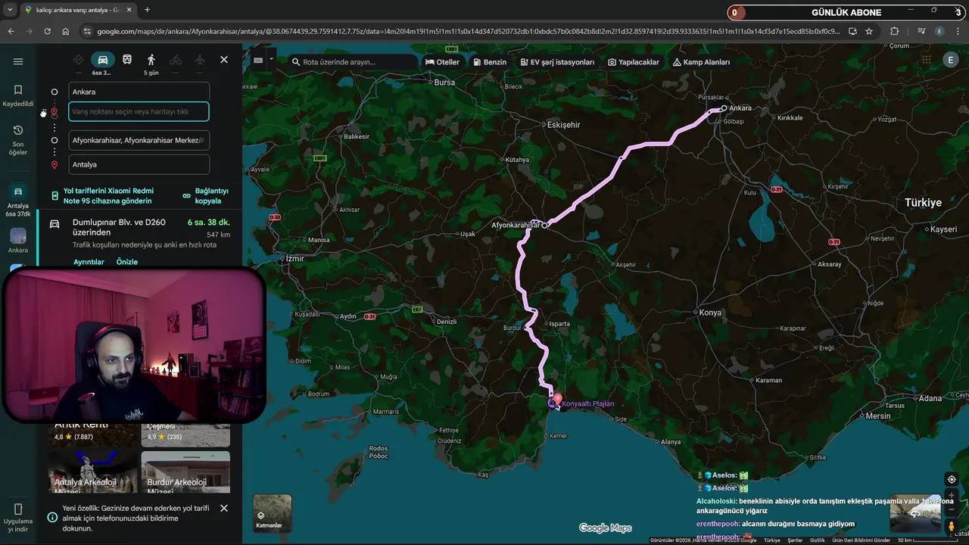Screen dimensions: 969x545
Task: Open the Google apps grid
Action: 926,60
